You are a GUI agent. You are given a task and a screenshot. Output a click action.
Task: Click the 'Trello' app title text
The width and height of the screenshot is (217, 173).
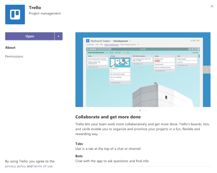35,8
